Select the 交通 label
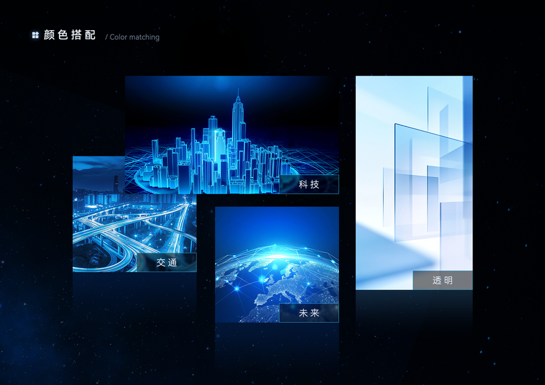This screenshot has height=385, width=545. [x=166, y=262]
